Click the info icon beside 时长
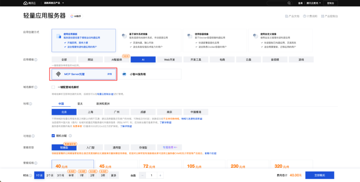 tap(31, 176)
